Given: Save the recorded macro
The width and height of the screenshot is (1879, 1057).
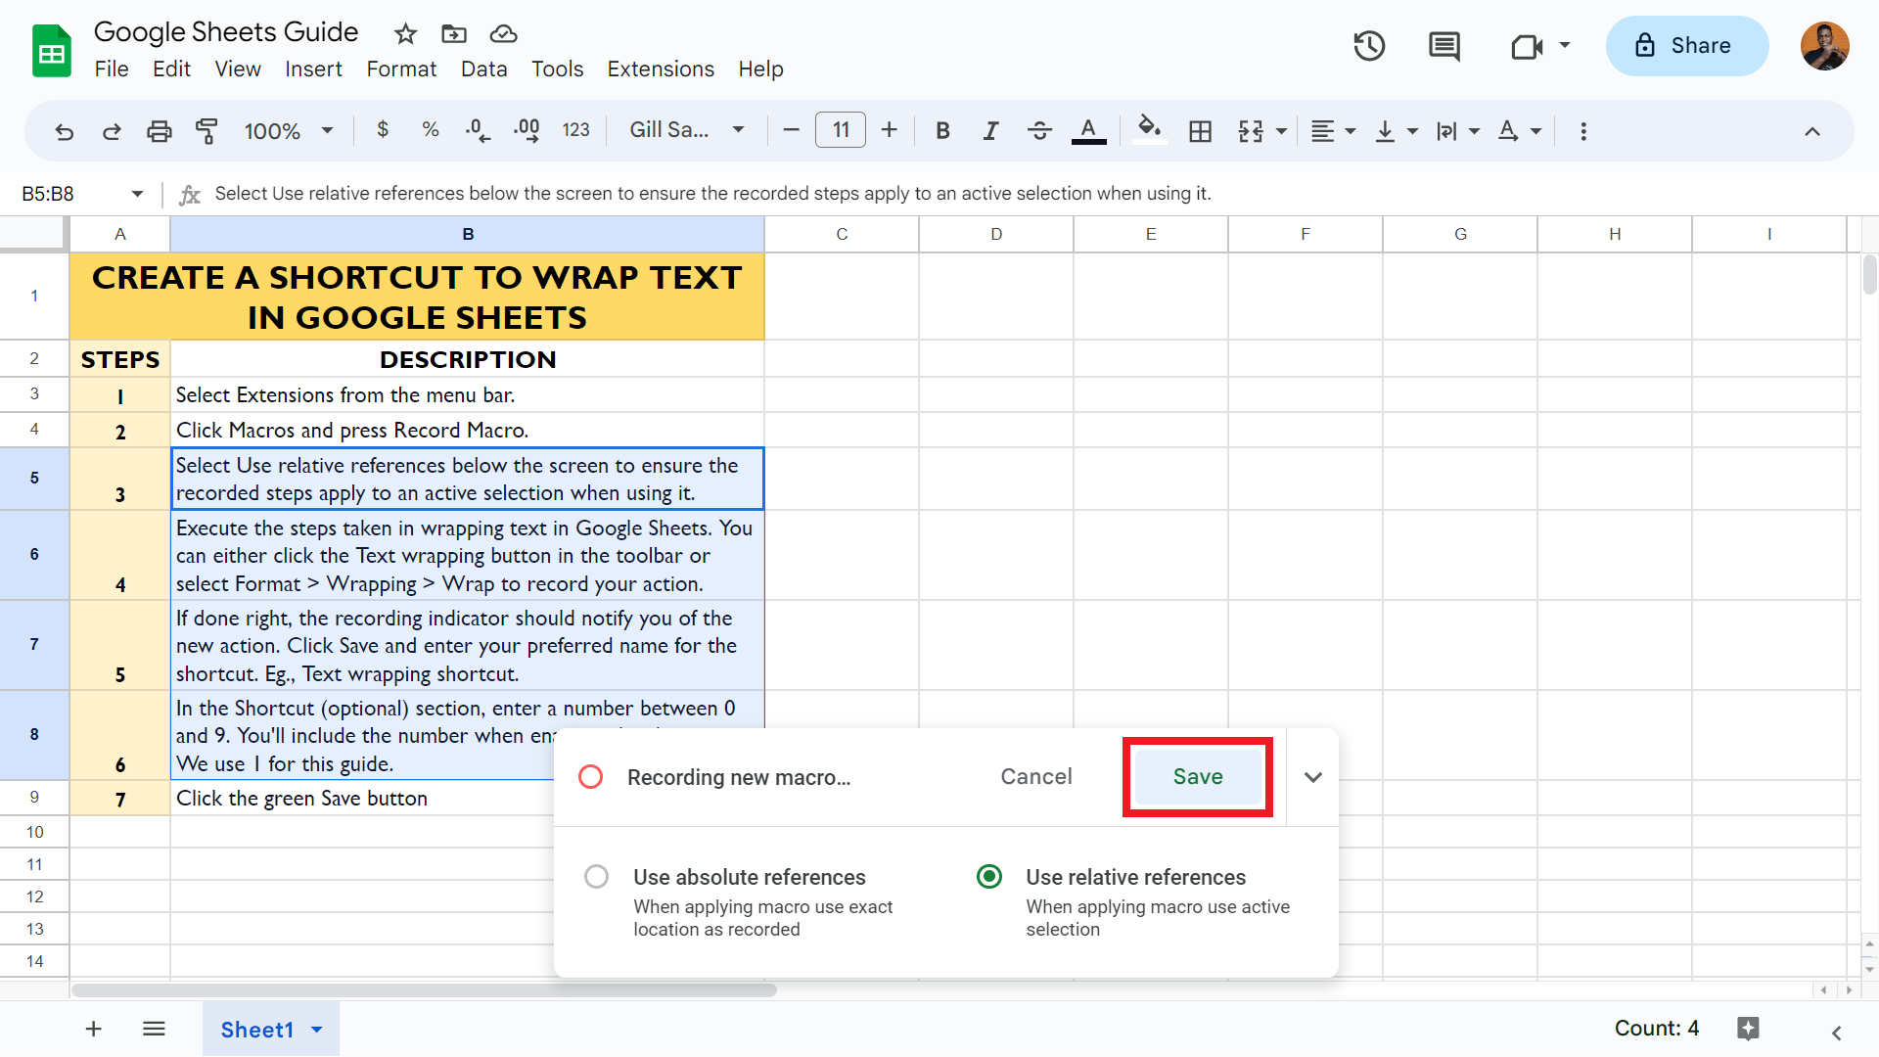Looking at the screenshot, I should tap(1197, 776).
